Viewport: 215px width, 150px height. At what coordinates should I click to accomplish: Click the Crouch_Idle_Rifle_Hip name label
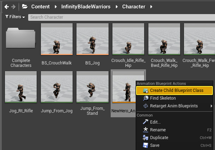[x=128, y=63]
